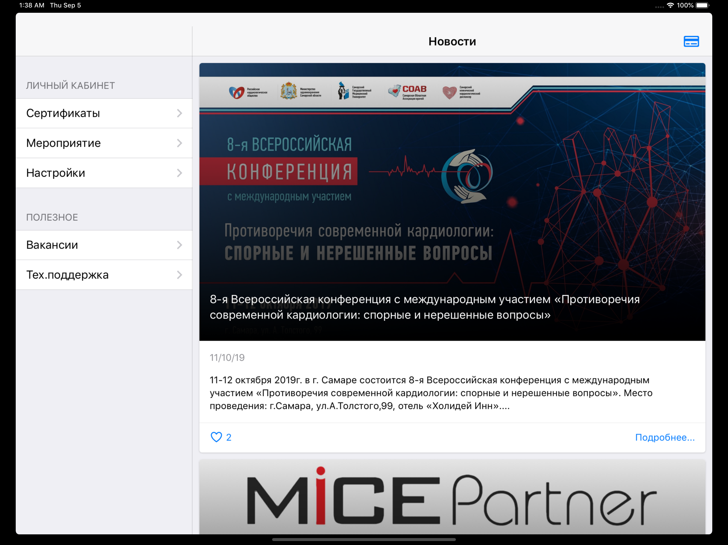This screenshot has width=728, height=545.
Task: Tap the Новости header title
Action: [x=452, y=42]
